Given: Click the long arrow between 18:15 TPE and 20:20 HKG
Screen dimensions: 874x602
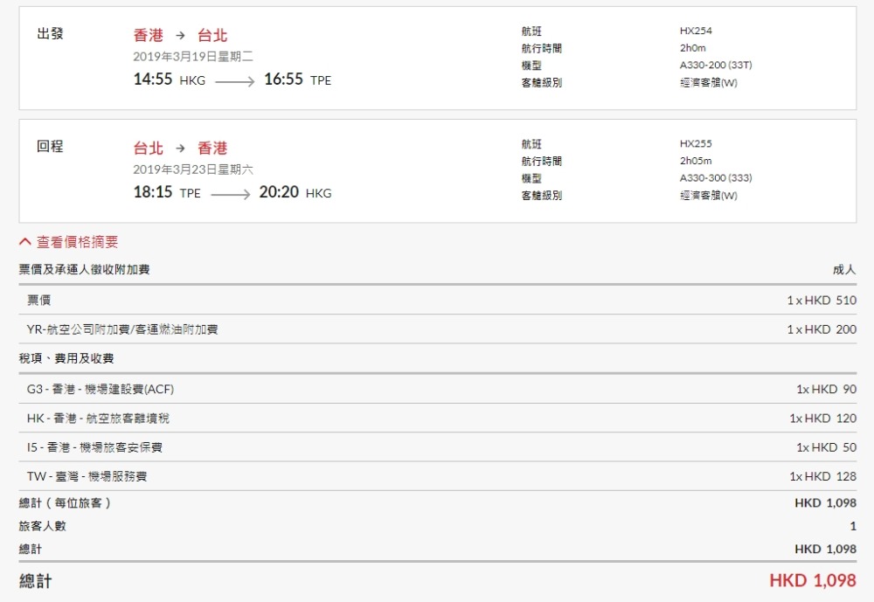Looking at the screenshot, I should (x=230, y=194).
